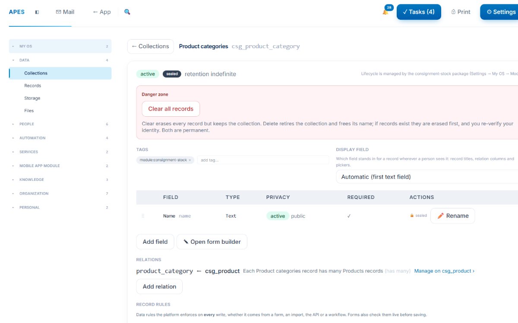Image resolution: width=518 pixels, height=323 pixels.
Task: Expand MY OS section
Action: (x=60, y=46)
